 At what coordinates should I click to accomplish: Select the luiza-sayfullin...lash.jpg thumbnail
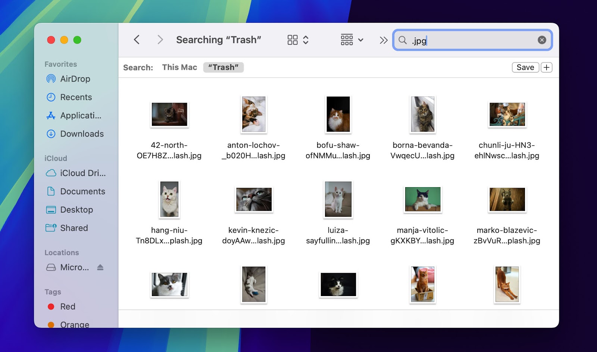point(338,199)
